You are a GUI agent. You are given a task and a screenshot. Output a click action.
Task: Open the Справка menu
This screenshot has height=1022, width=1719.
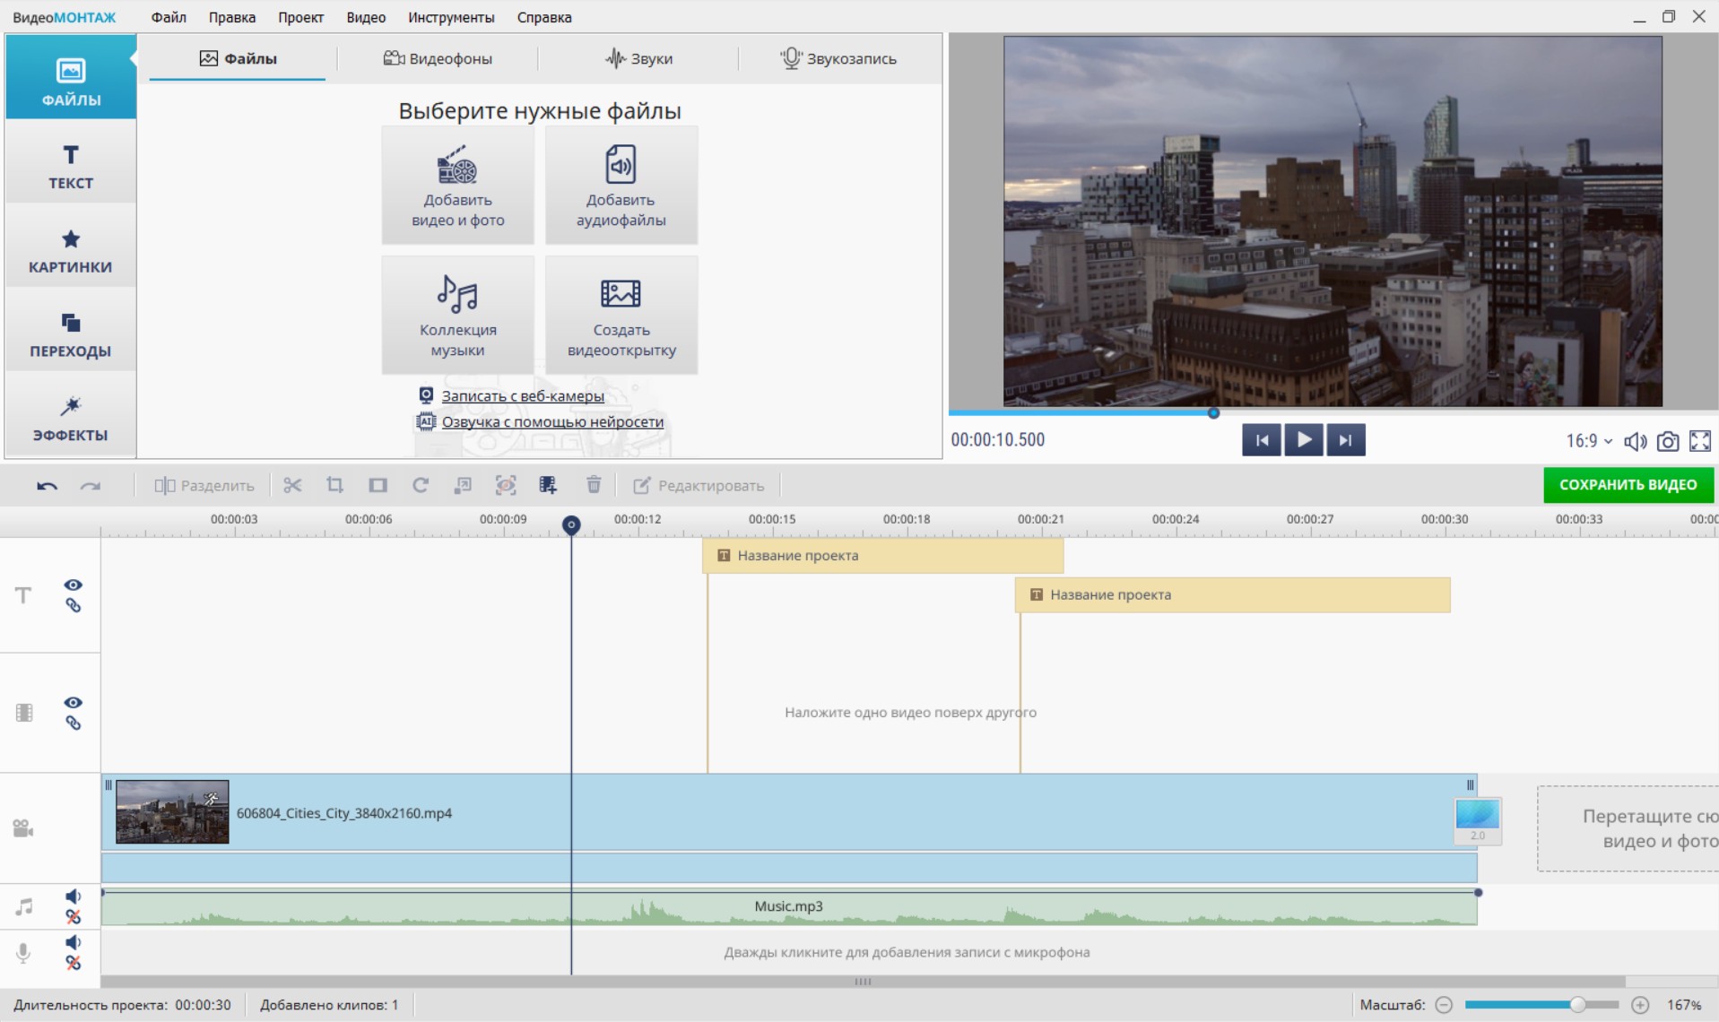point(544,17)
